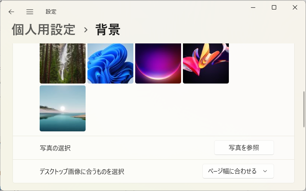Open the hamburger navigation menu
The height and width of the screenshot is (191, 306).
point(30,12)
